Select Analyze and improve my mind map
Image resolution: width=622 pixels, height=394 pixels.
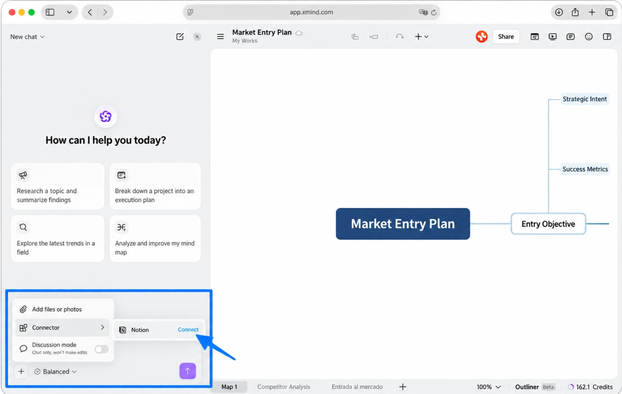155,238
